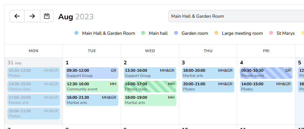
Task: Open the striped 16:00-17:00 Fitness class
Action: (150, 87)
